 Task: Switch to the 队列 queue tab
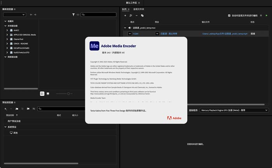click(124, 9)
